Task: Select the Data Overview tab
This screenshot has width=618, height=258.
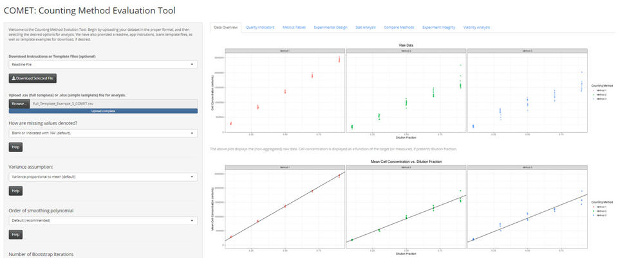Action: [x=226, y=28]
